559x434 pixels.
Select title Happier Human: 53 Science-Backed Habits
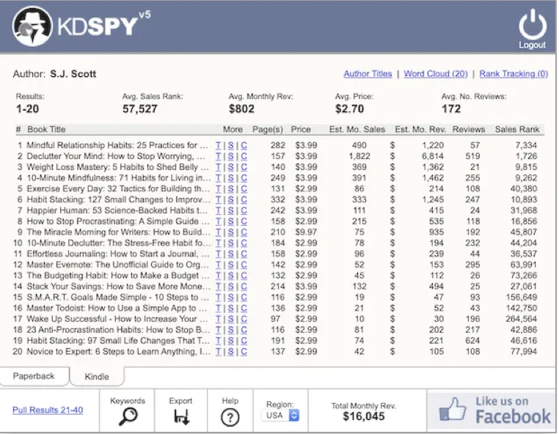click(117, 210)
